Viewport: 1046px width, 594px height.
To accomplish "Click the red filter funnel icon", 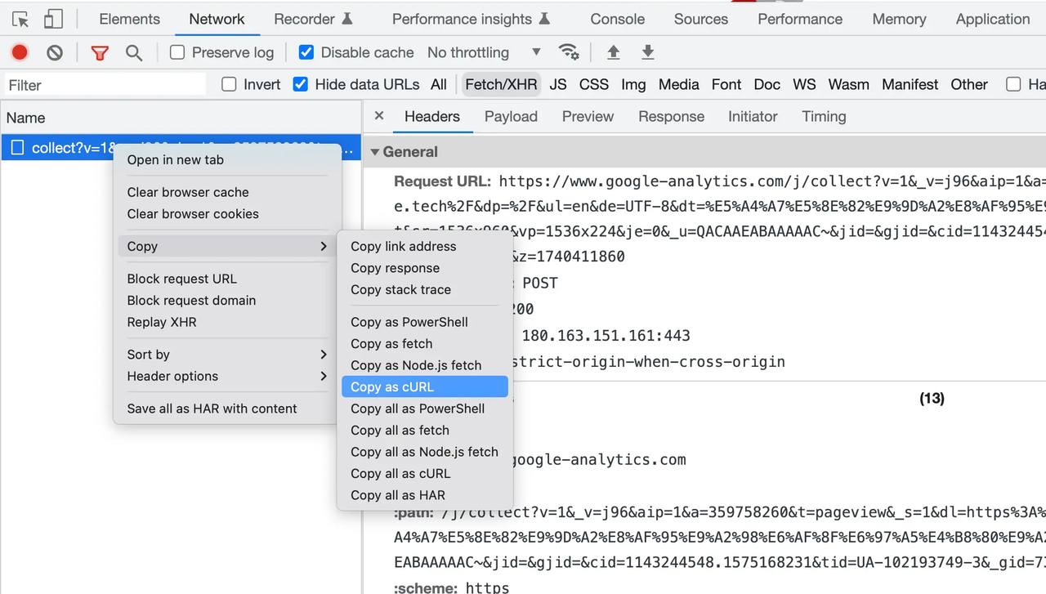I will (x=100, y=53).
